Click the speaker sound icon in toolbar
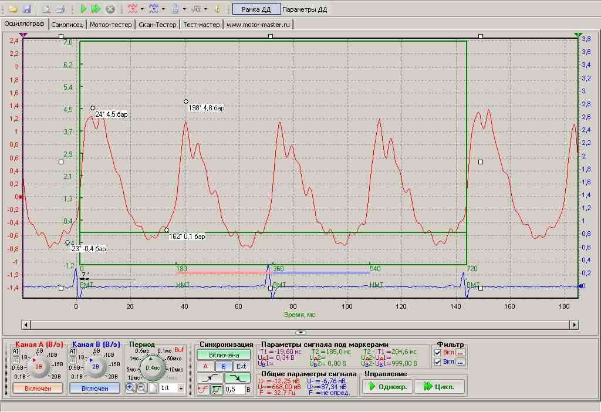 217,9
